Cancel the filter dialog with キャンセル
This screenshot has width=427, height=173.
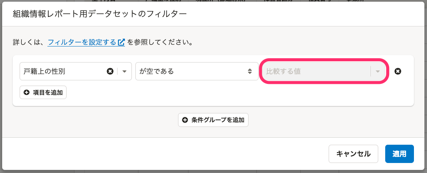(x=353, y=154)
